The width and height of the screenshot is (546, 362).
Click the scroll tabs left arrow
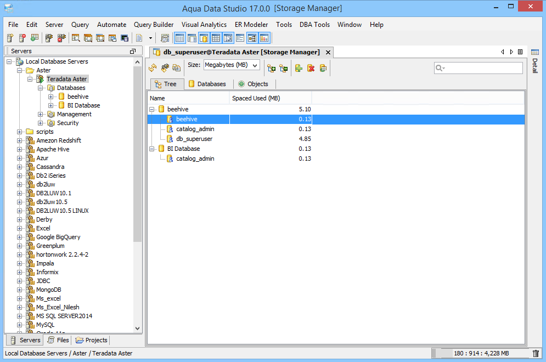(x=503, y=52)
